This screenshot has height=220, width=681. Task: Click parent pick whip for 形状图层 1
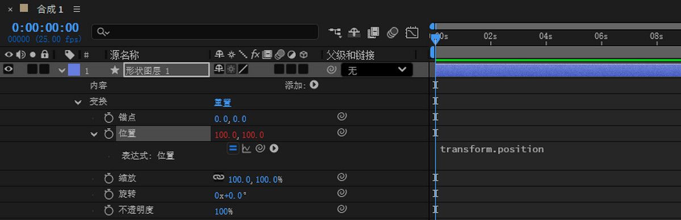click(x=331, y=70)
